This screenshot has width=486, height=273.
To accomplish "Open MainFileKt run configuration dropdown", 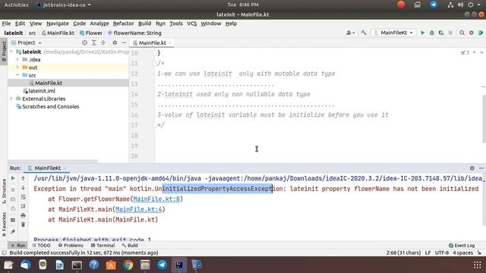I will click(393, 33).
